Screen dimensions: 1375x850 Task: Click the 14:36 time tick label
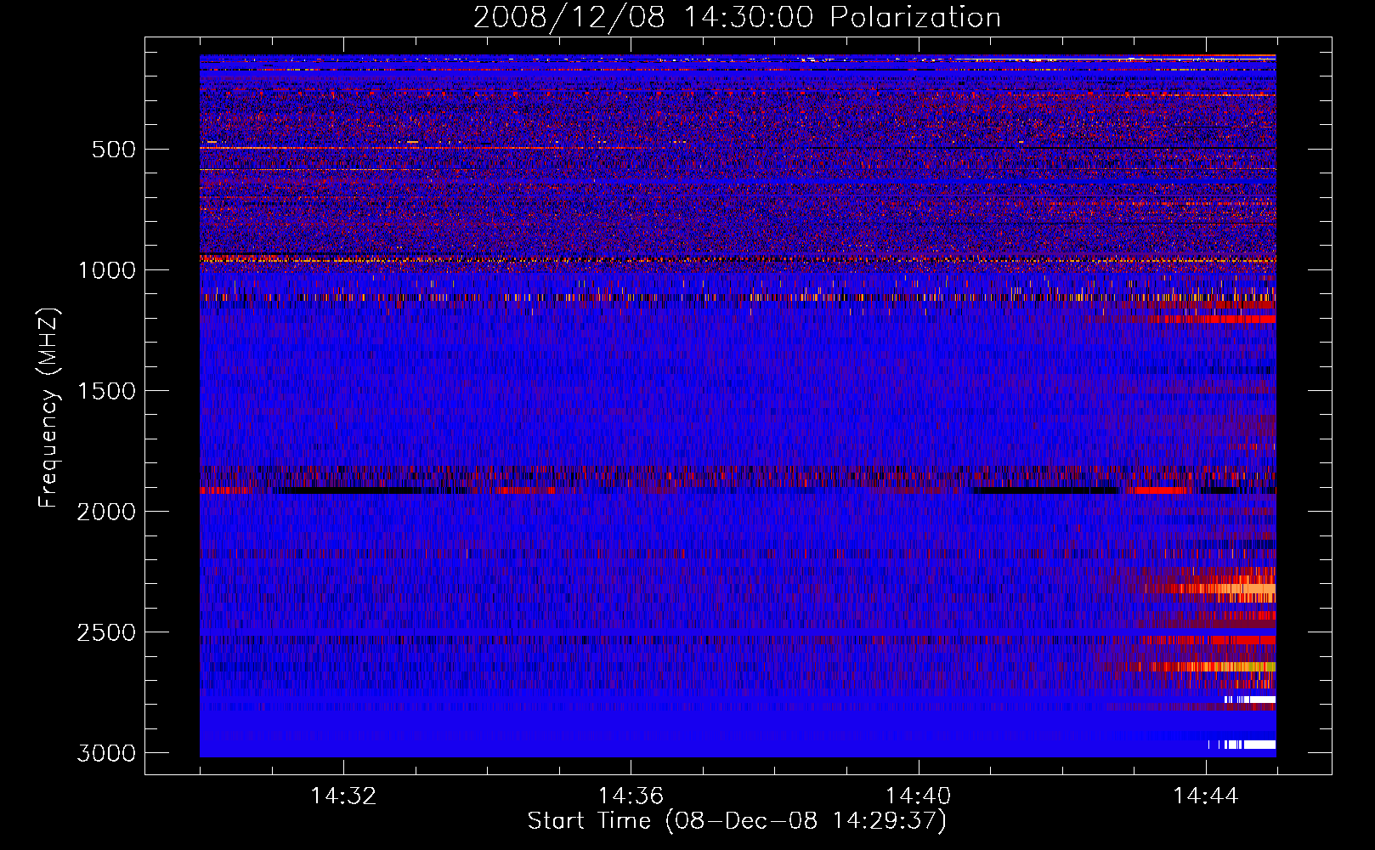pyautogui.click(x=631, y=796)
